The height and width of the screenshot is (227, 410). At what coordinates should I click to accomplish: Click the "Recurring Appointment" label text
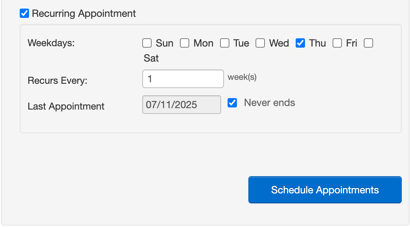(x=84, y=14)
